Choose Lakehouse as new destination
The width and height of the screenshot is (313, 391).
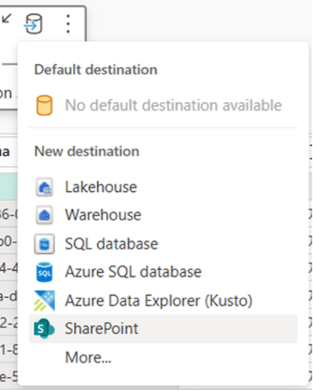click(163, 187)
